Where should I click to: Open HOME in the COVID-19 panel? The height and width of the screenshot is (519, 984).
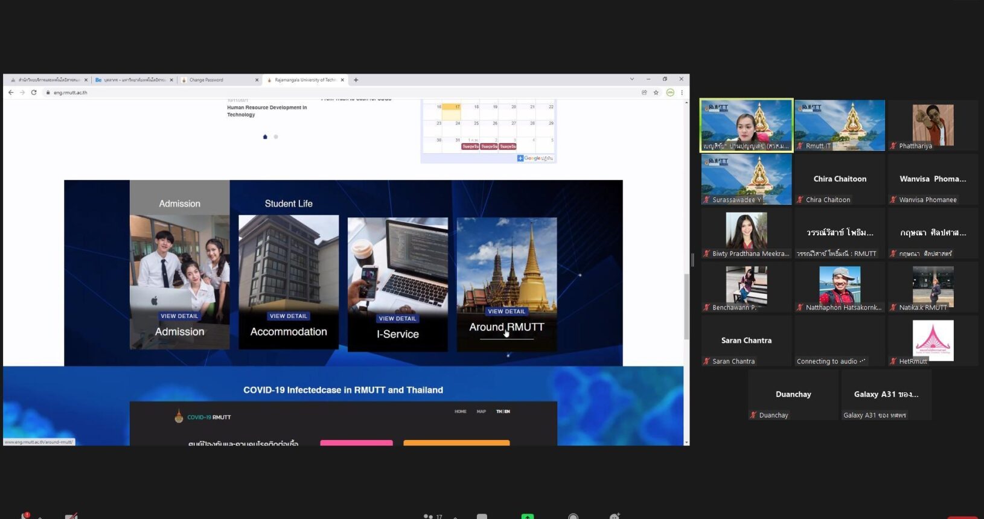(461, 412)
